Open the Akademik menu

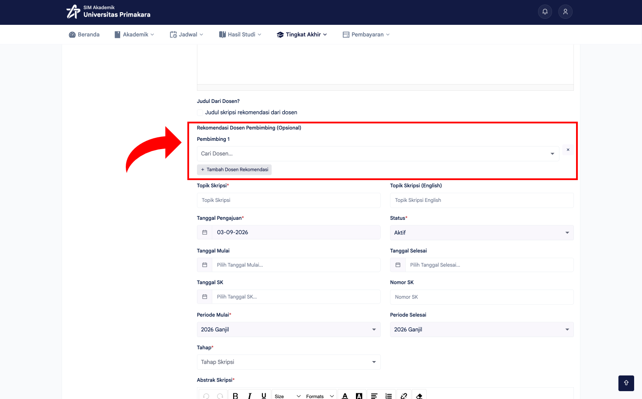135,34
